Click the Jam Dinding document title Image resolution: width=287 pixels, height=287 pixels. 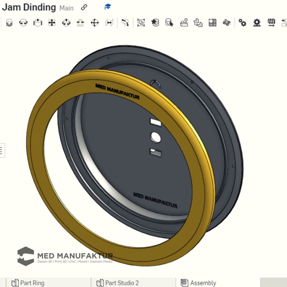pos(29,8)
